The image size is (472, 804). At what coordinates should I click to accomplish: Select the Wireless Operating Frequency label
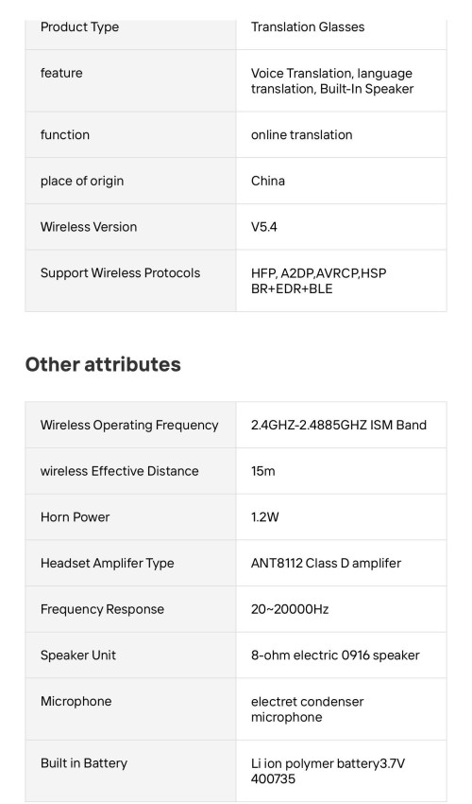click(x=129, y=425)
